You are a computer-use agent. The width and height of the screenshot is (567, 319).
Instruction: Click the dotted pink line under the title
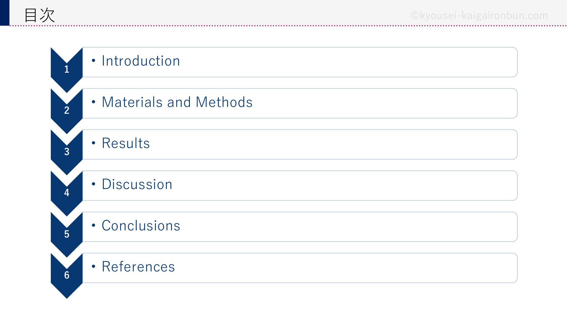coord(288,26)
